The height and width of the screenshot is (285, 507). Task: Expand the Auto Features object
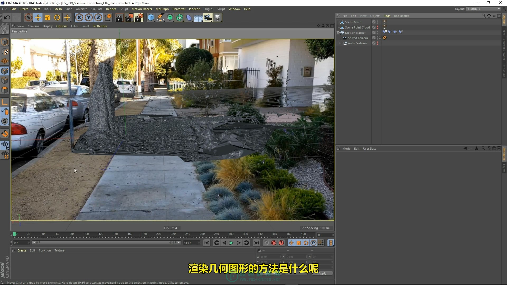pos(341,43)
